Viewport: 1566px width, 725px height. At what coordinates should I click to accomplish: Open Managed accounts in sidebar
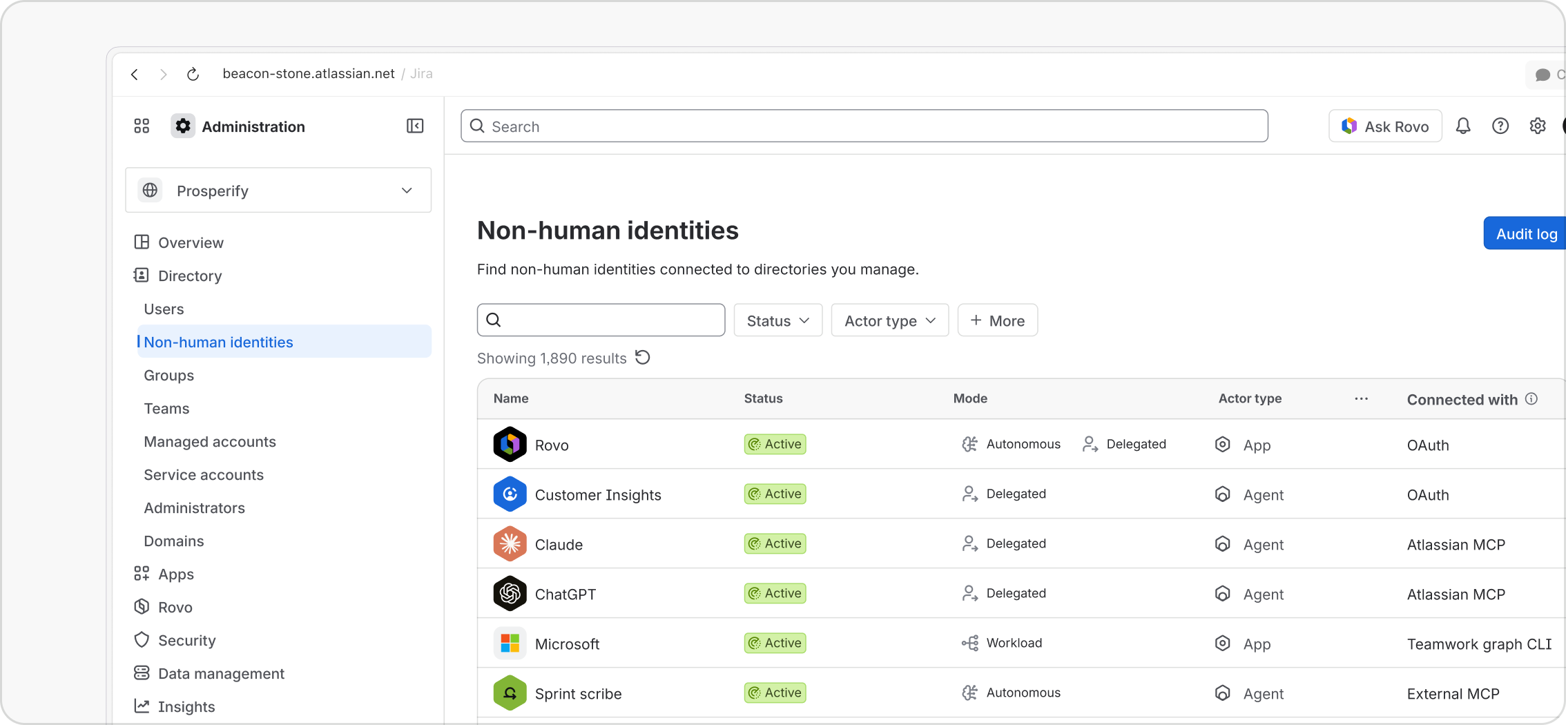point(210,441)
